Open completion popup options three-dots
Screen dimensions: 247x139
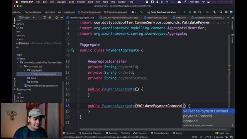tap(232, 125)
